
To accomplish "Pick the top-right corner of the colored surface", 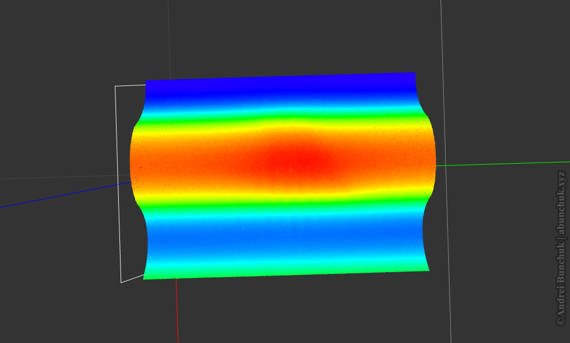I will coord(414,74).
